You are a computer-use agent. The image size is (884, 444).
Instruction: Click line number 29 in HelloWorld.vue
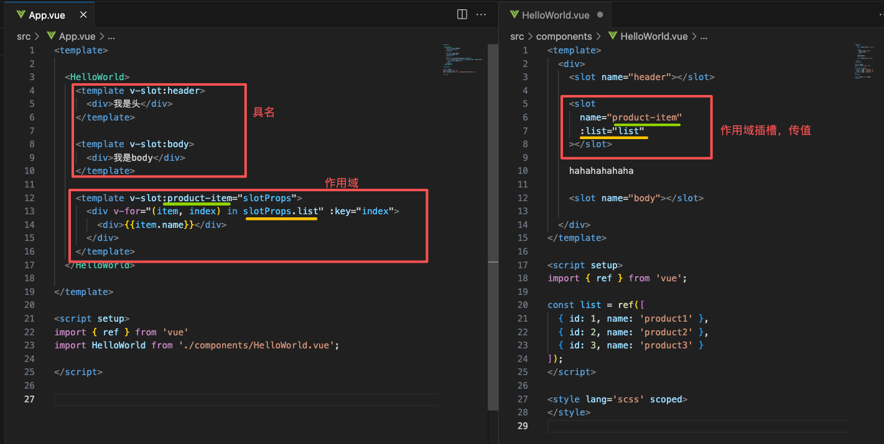[523, 426]
